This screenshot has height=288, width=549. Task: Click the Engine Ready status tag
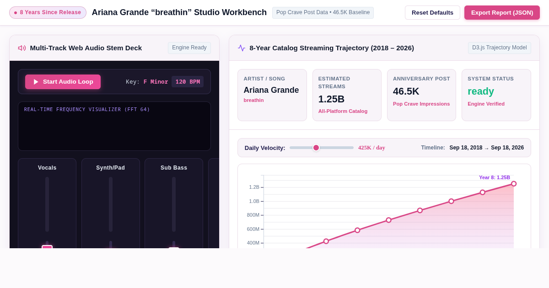(x=189, y=48)
